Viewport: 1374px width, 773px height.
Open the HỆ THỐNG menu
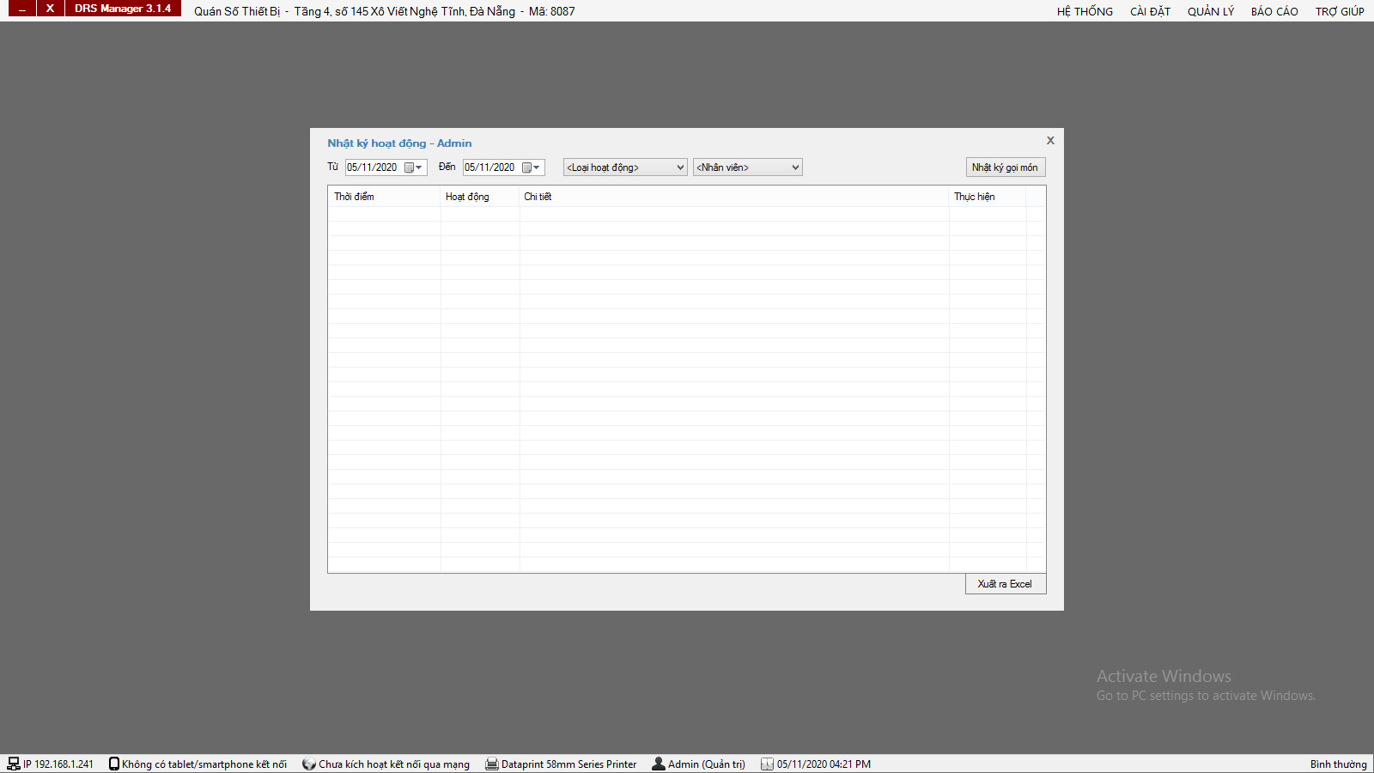pyautogui.click(x=1085, y=11)
